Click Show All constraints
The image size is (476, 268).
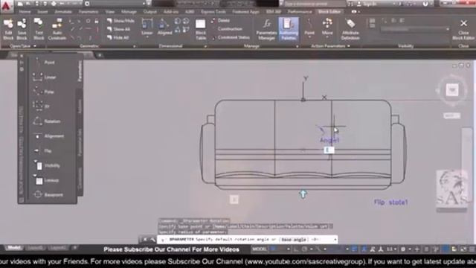click(119, 29)
